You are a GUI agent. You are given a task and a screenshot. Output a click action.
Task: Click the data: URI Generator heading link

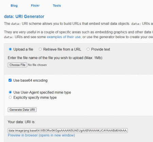click(24, 17)
